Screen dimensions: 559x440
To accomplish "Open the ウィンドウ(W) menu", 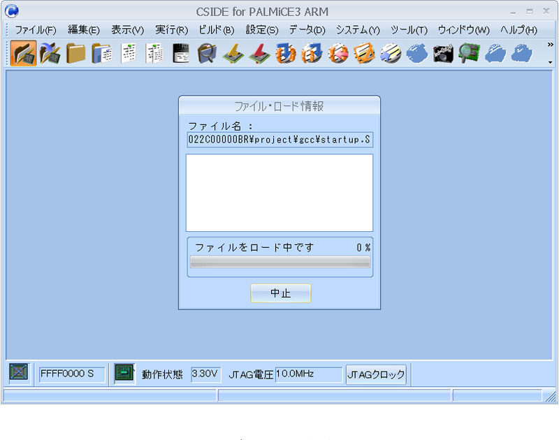I will coord(463,30).
